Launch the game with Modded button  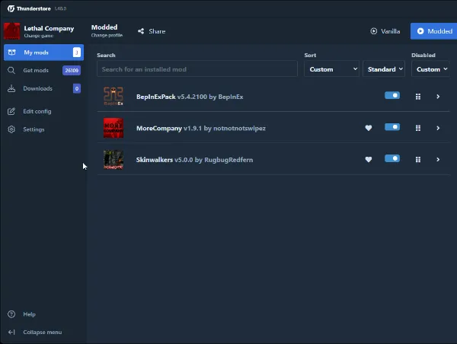[433, 31]
